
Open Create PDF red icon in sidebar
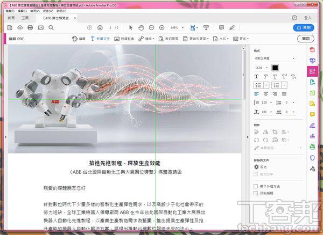pyautogui.click(x=312, y=49)
